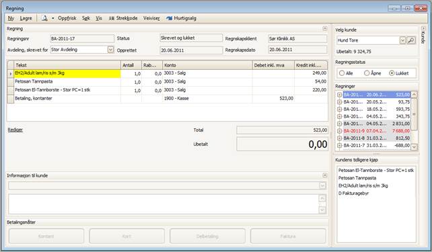Click the Opprettet date field

191,50
